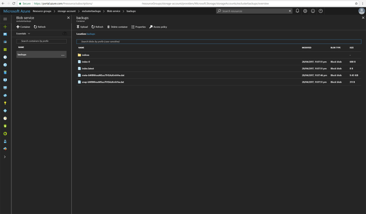
Task: Click the feedback smiley icon
Action: [313, 11]
